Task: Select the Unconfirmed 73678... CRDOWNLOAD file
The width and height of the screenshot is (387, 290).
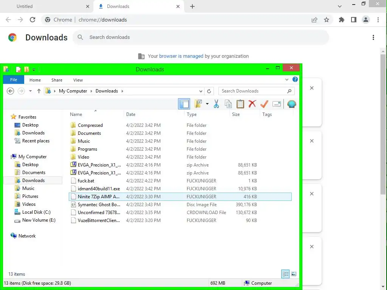Action: click(x=180, y=212)
